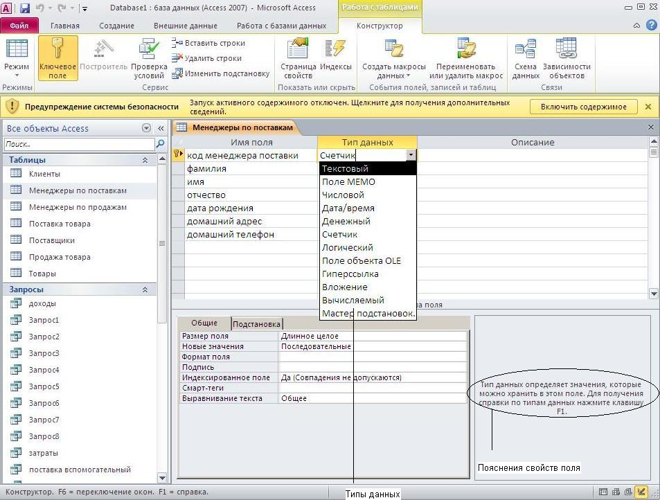This screenshot has height=500, width=660.
Task: Open the Режим view switcher
Action: point(17,59)
